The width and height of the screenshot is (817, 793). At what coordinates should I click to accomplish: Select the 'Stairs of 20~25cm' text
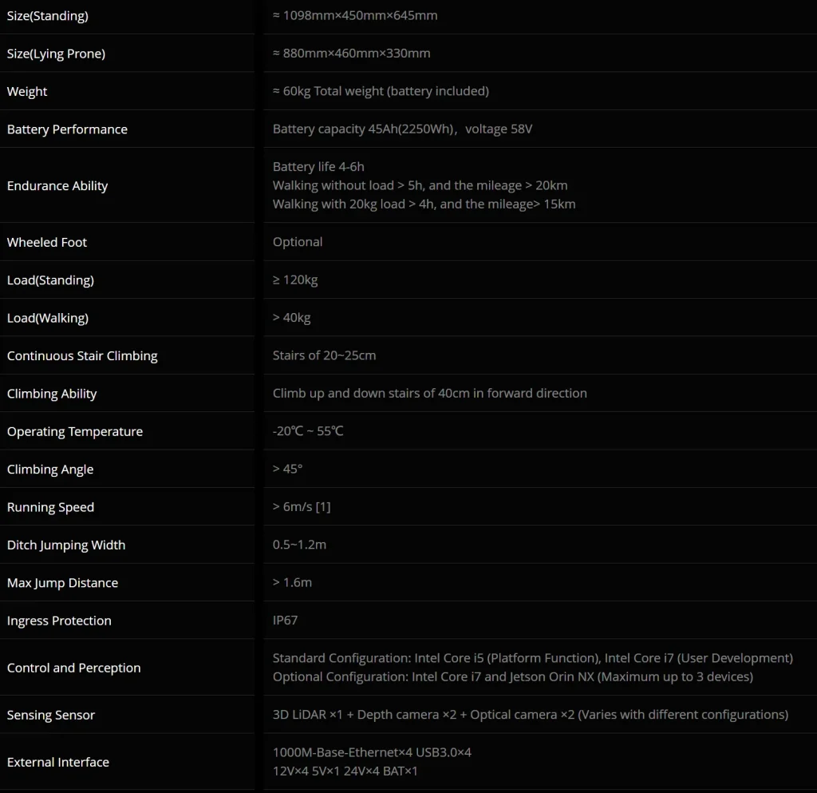tap(324, 355)
